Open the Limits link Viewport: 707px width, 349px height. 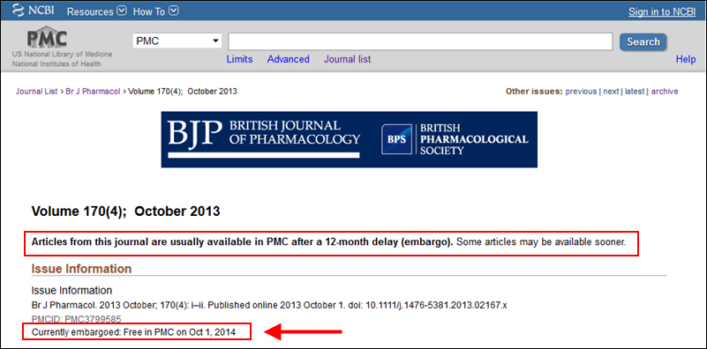pos(239,59)
